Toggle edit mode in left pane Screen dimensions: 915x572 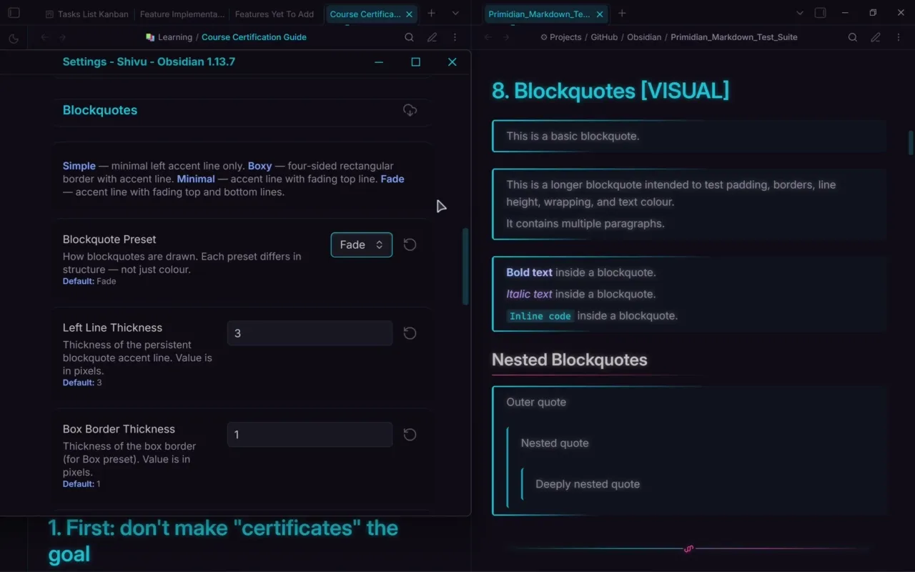(x=432, y=37)
